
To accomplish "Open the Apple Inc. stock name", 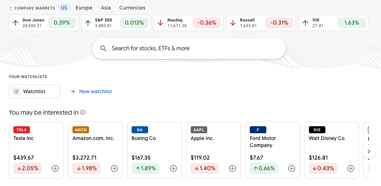I will point(202,138).
